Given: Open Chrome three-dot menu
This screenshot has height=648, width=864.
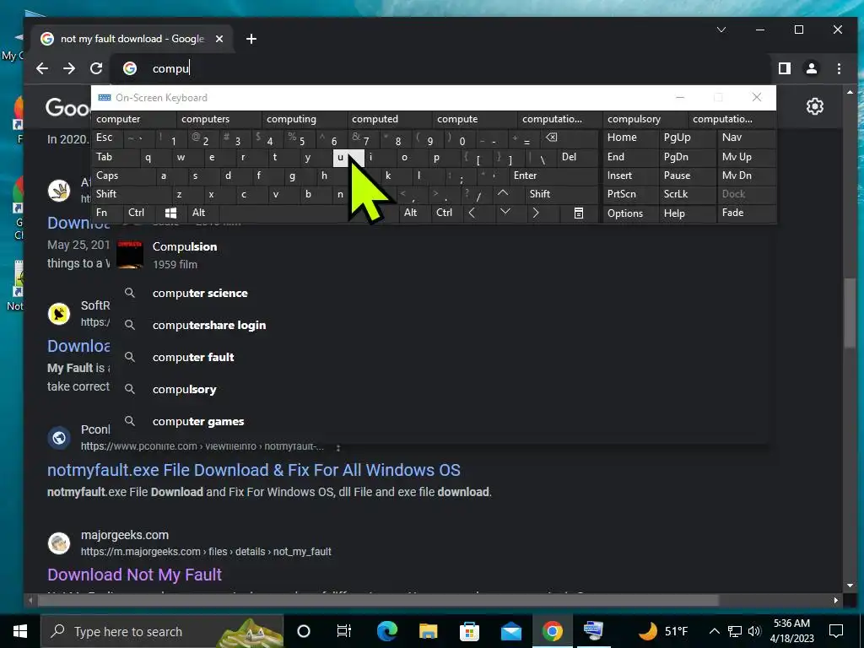Looking at the screenshot, I should point(839,68).
